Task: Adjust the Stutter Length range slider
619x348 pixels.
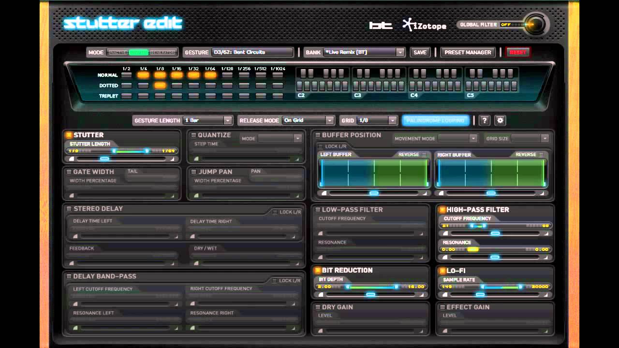Action: click(121, 151)
